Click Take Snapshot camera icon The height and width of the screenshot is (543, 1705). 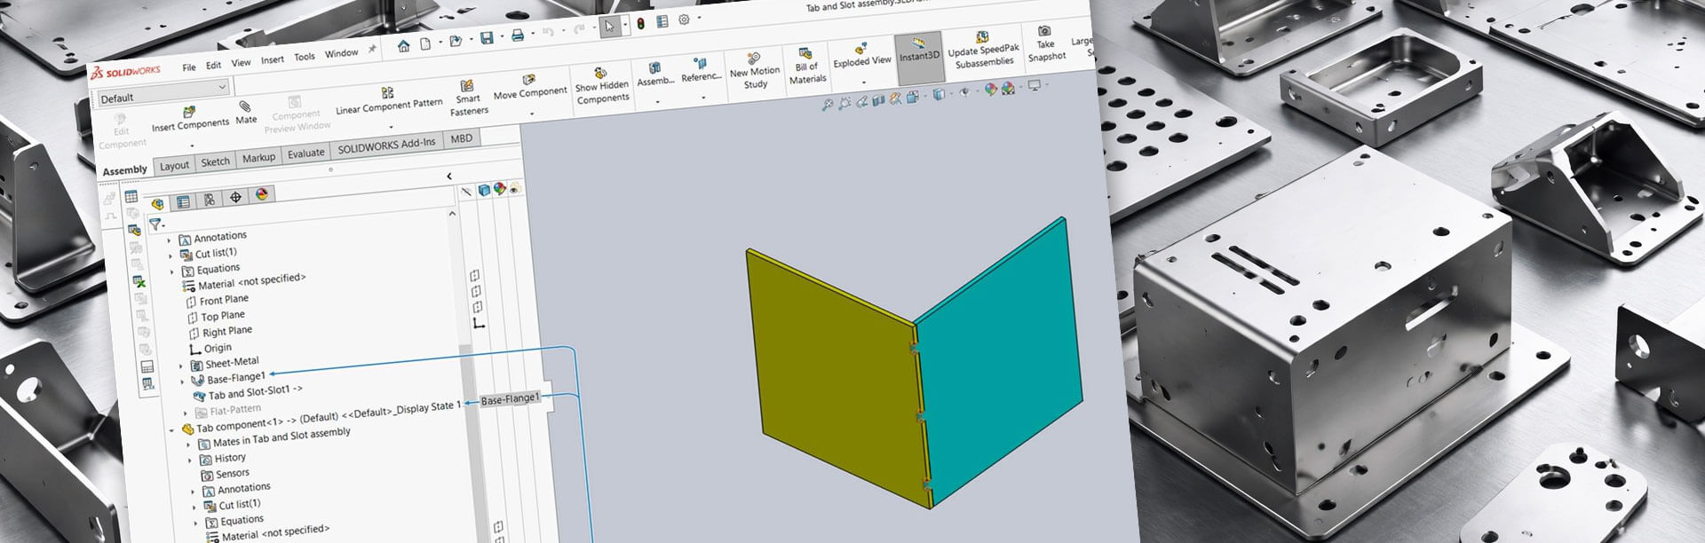coord(1044,31)
